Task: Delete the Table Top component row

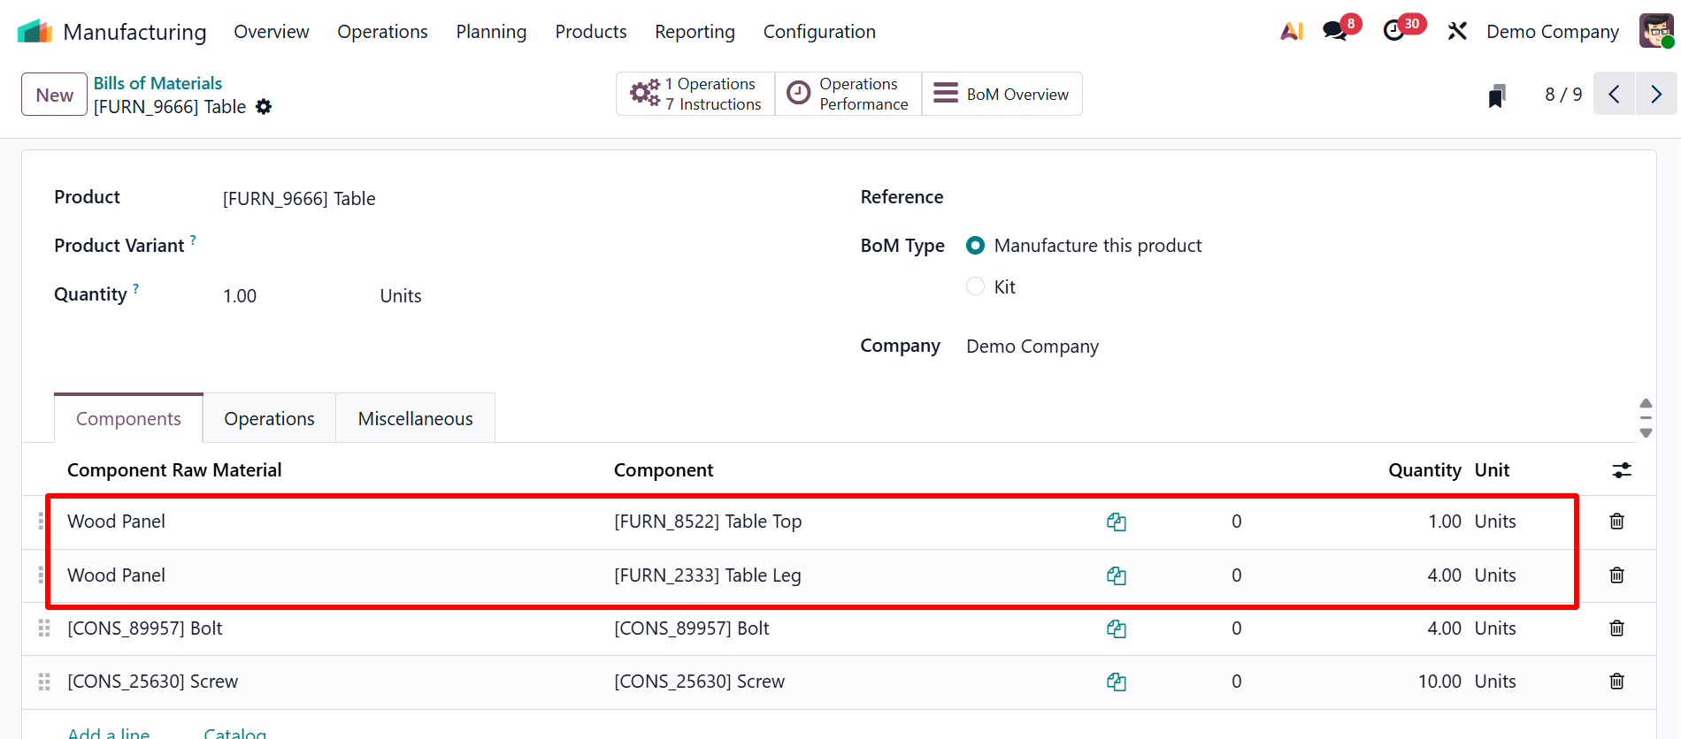Action: tap(1616, 522)
